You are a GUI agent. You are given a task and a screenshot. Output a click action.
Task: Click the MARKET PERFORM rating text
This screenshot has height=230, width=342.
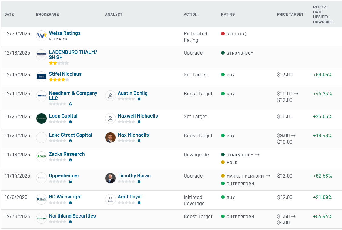[245, 176]
